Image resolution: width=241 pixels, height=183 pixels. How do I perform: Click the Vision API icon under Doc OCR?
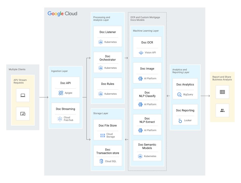click(141, 53)
